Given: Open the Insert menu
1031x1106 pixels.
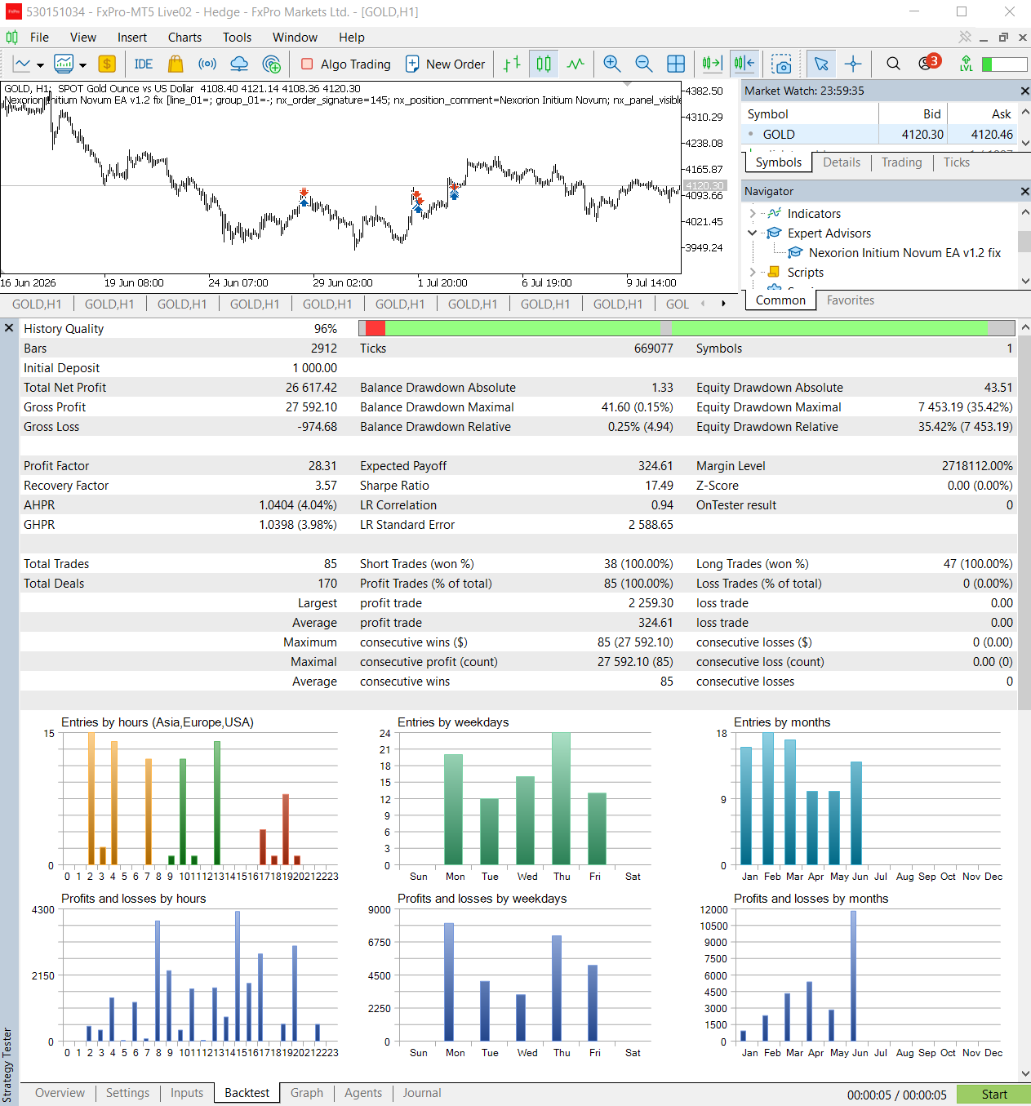Looking at the screenshot, I should click(132, 38).
